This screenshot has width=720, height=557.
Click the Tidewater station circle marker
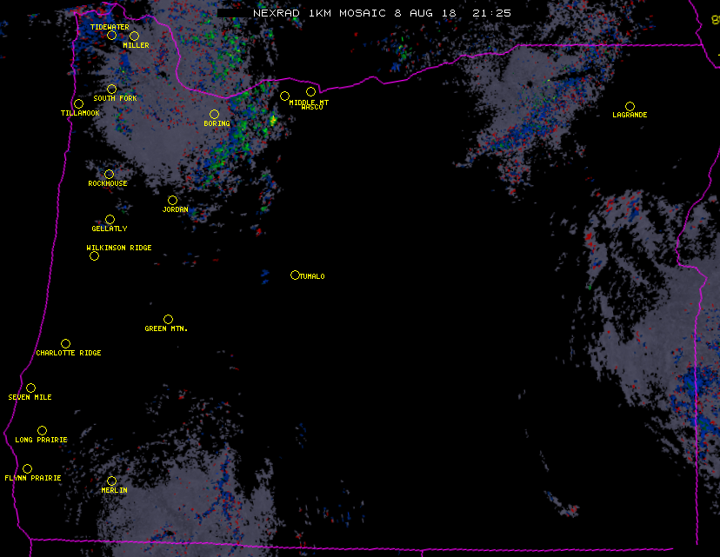pyautogui.click(x=111, y=36)
